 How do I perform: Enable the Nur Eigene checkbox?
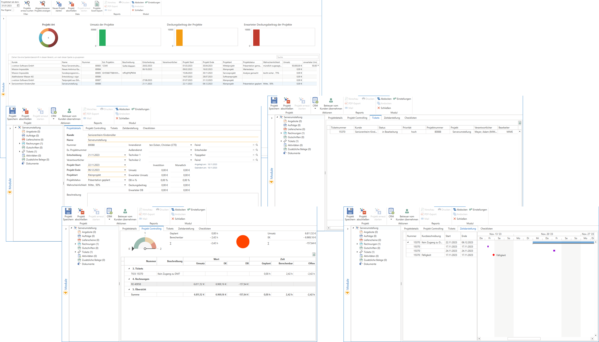point(13,10)
